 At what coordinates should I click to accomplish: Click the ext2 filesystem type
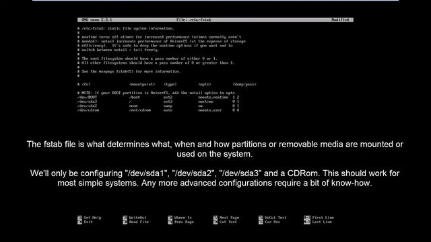pyautogui.click(x=168, y=97)
